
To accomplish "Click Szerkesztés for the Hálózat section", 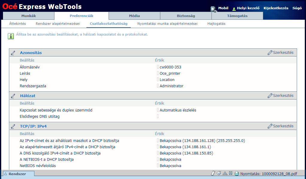I will (281, 96).
